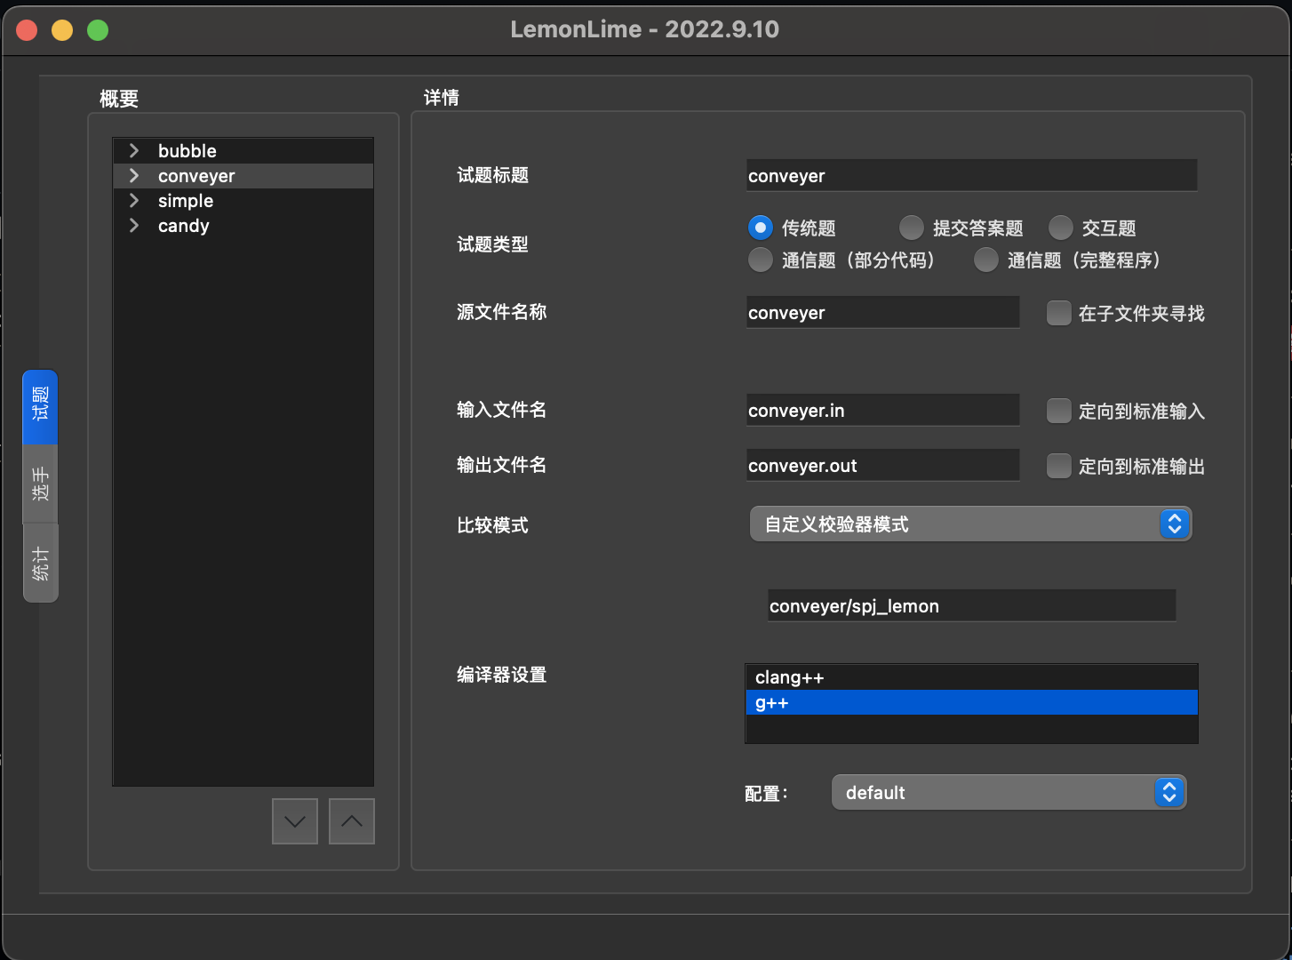Expand the bubble problem entry

(x=134, y=150)
